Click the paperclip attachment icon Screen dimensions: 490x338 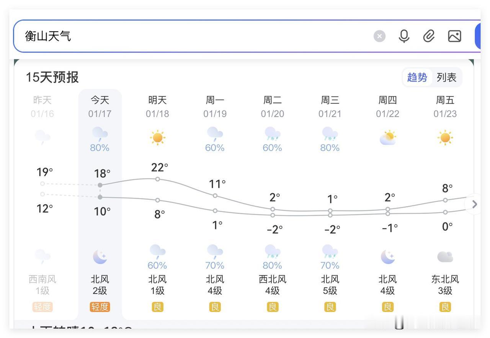coord(429,36)
